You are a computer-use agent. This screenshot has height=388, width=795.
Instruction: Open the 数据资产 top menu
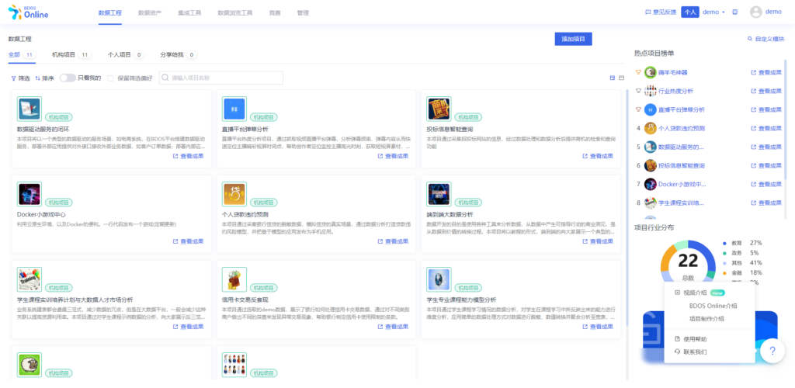(x=150, y=12)
